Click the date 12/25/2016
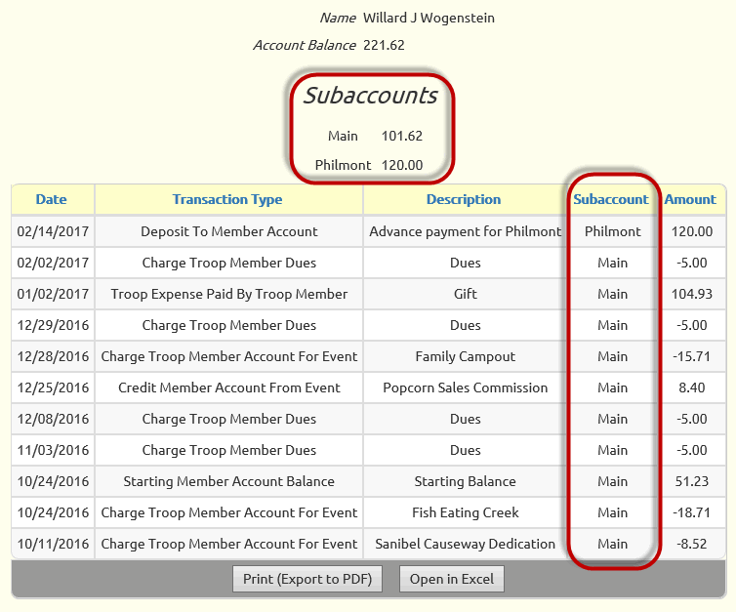 pyautogui.click(x=53, y=388)
